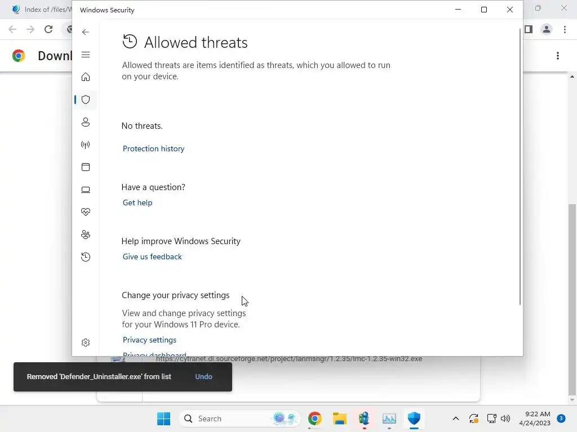Screen dimensions: 577x432
Task: Click Chrome reload page button
Action: pos(48,29)
